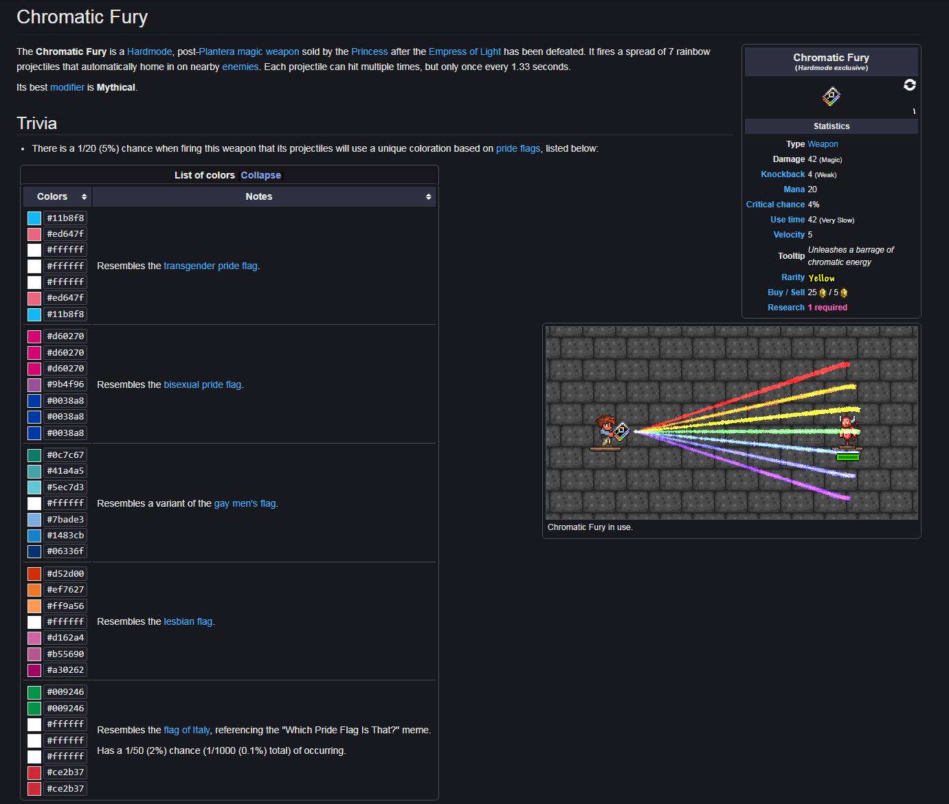Click the #5ec7d3 teal swatch
This screenshot has width=949, height=804.
pyautogui.click(x=34, y=487)
